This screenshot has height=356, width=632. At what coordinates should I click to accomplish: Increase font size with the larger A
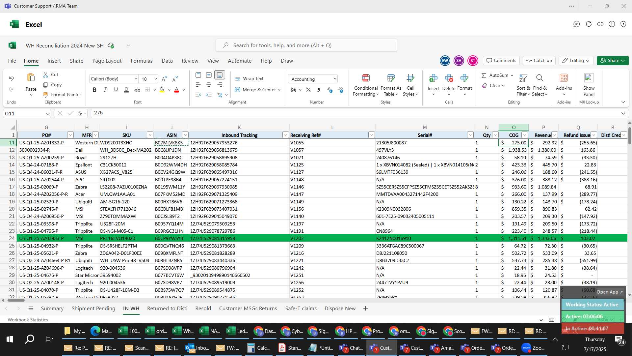(x=164, y=79)
